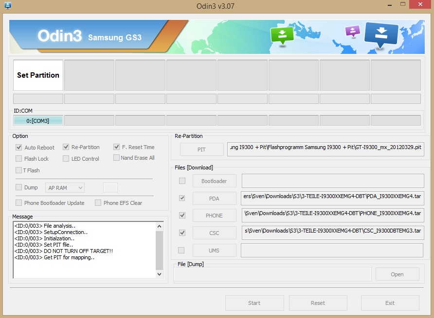Screen dimensions: 434x318
Task: Click the Open button for File Dump
Action: tap(397, 274)
